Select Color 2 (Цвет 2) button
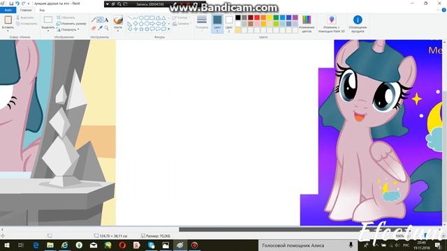Viewport: 447px width, 251px height. (229, 24)
